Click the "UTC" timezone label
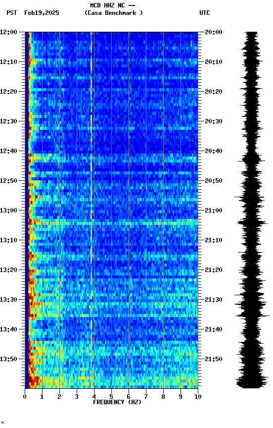Image resolution: width=273 pixels, height=428 pixels. pos(205,13)
